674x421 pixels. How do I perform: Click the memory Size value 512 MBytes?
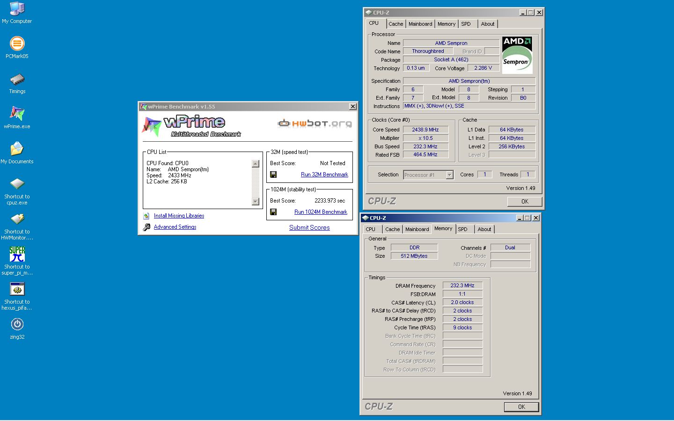click(414, 256)
